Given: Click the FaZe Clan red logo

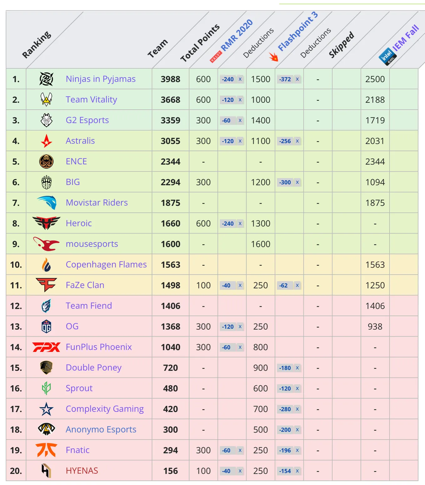Looking at the screenshot, I should click(46, 285).
